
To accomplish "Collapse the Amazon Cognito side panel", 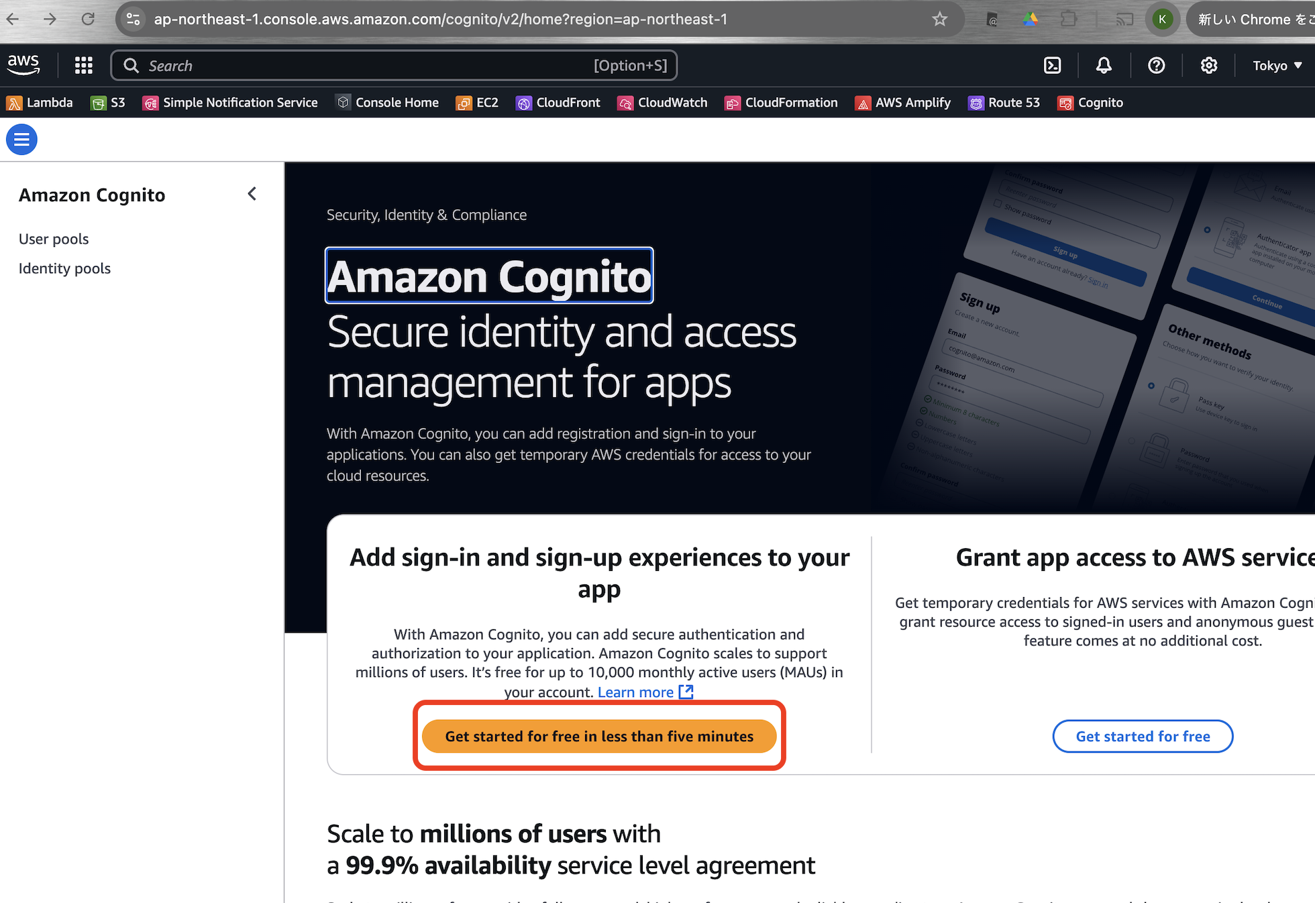I will [252, 193].
